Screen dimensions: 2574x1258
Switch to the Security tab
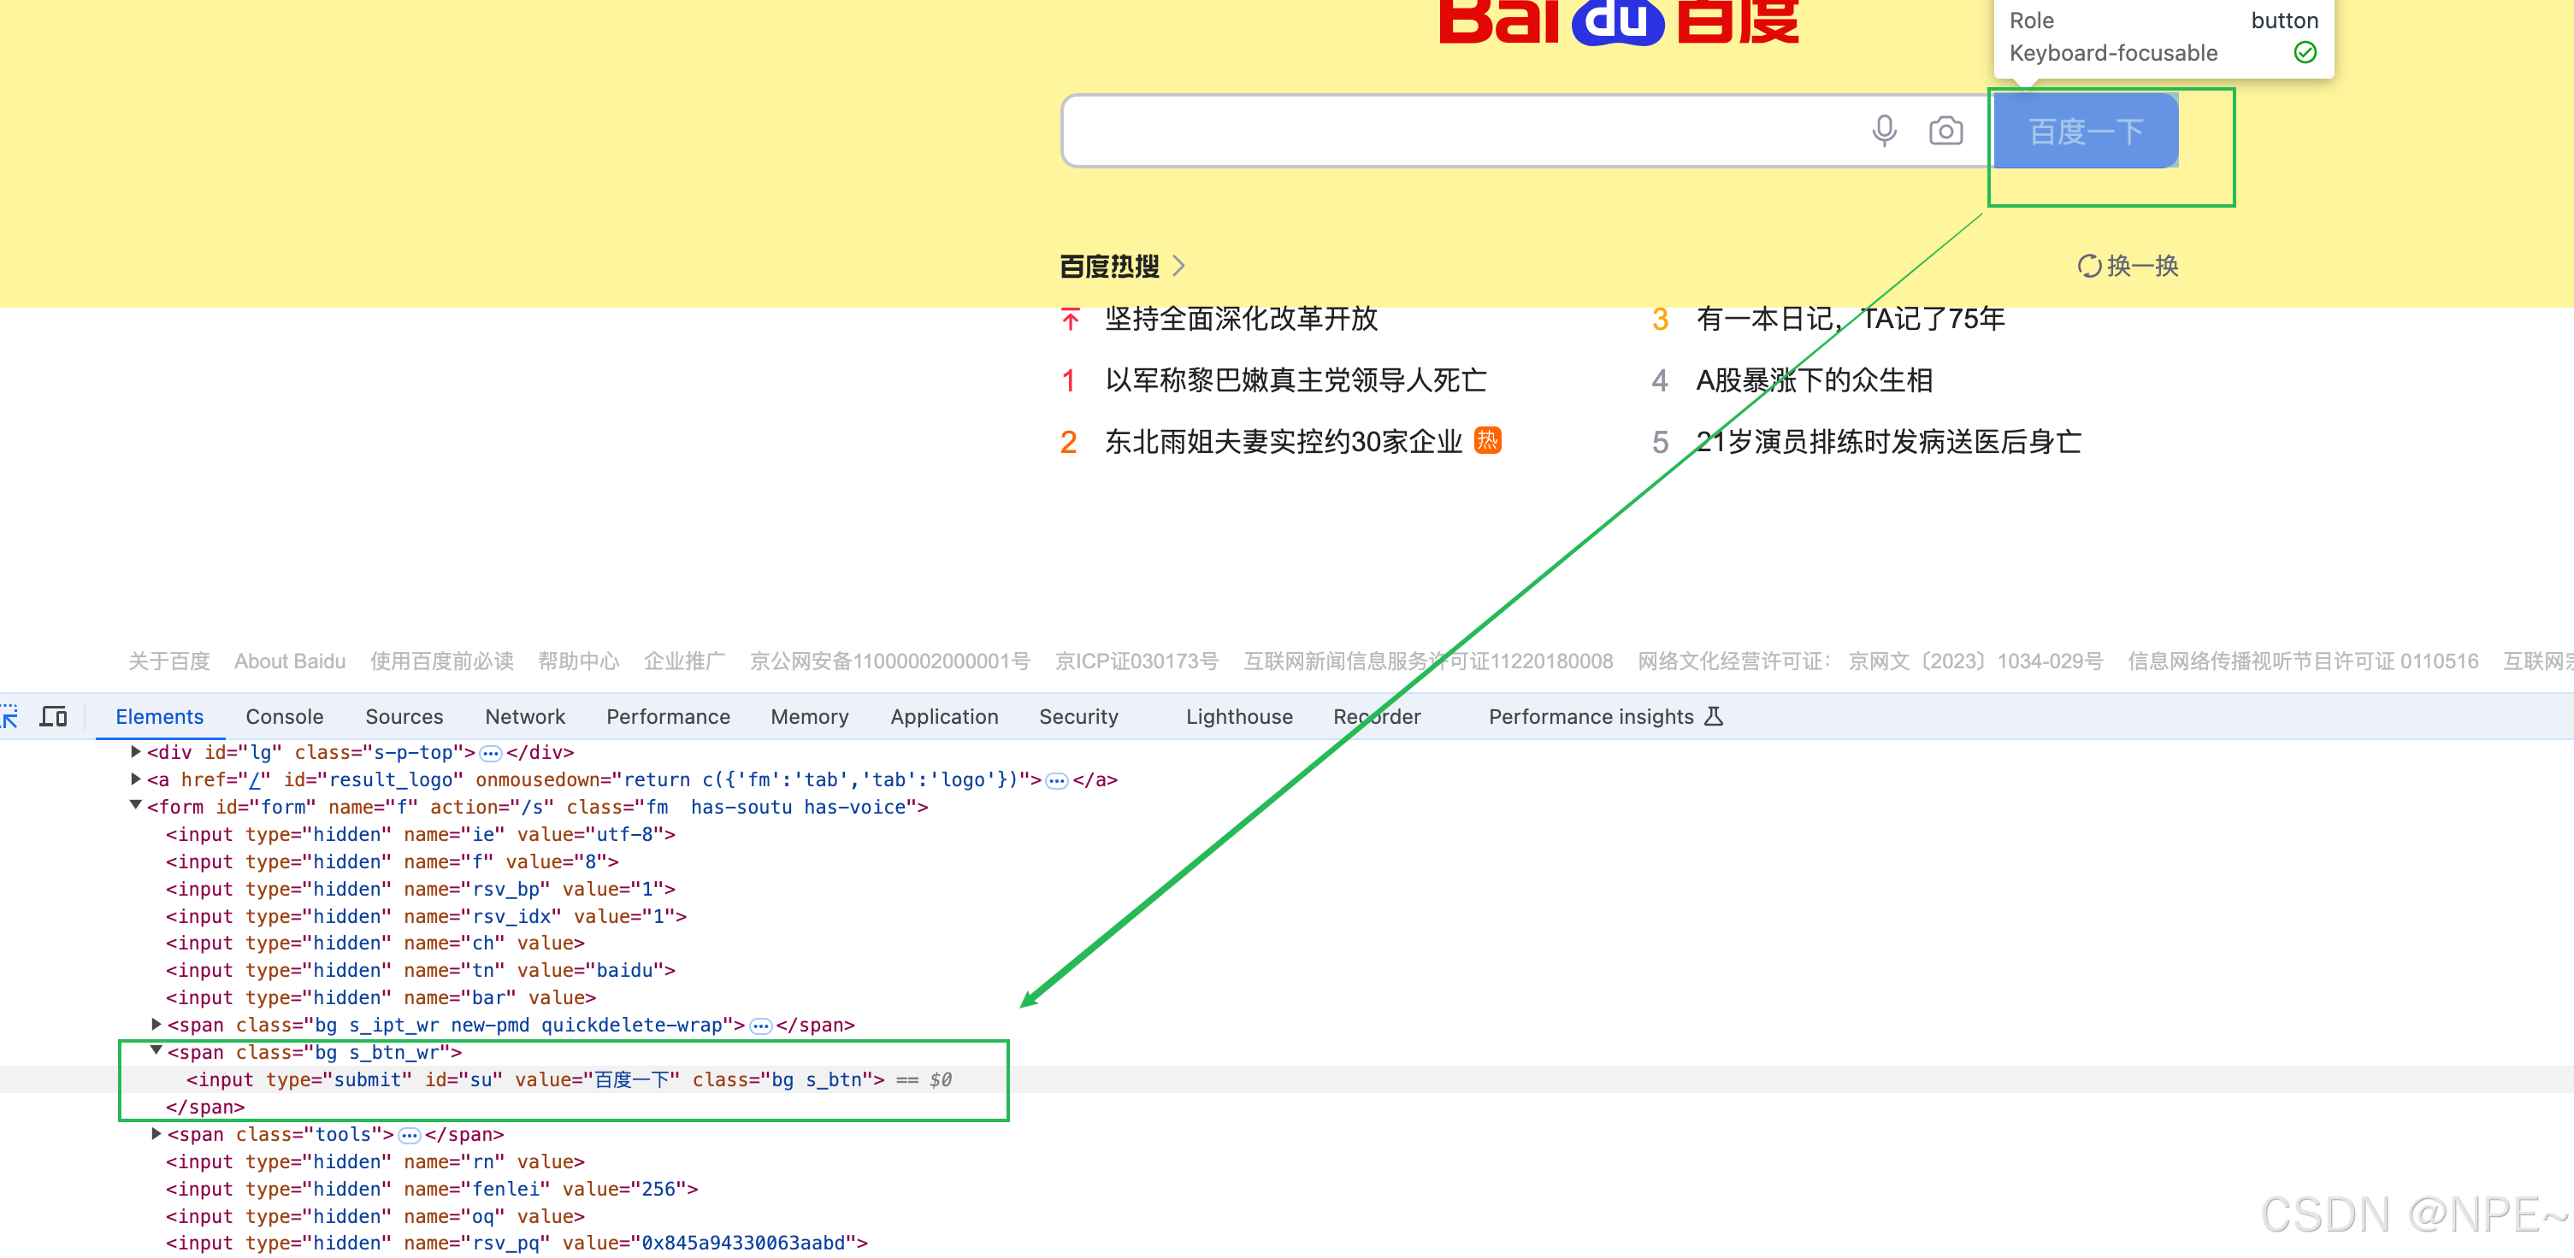point(1078,716)
